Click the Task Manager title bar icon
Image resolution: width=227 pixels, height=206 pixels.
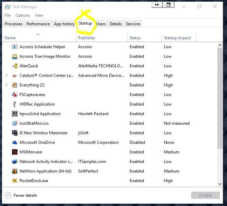8,7
